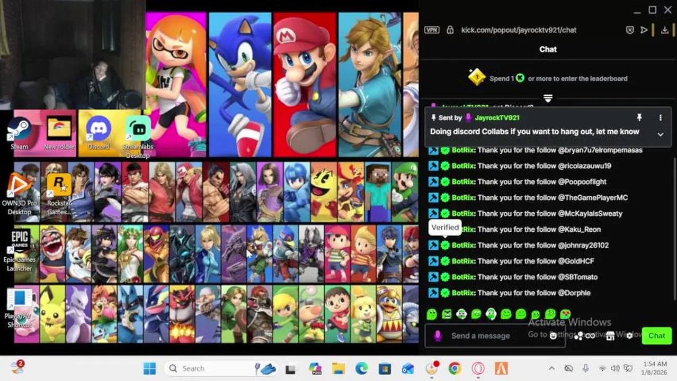The width and height of the screenshot is (677, 381).
Task: Open File Explorer from taskbar
Action: pyautogui.click(x=338, y=368)
